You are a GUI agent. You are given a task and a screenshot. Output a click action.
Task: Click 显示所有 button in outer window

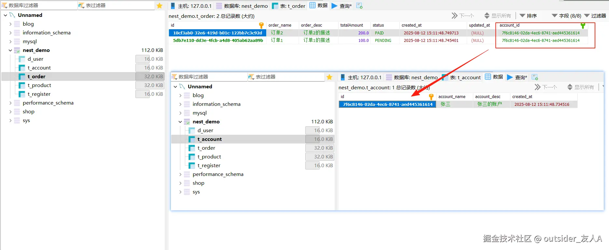coord(497,16)
